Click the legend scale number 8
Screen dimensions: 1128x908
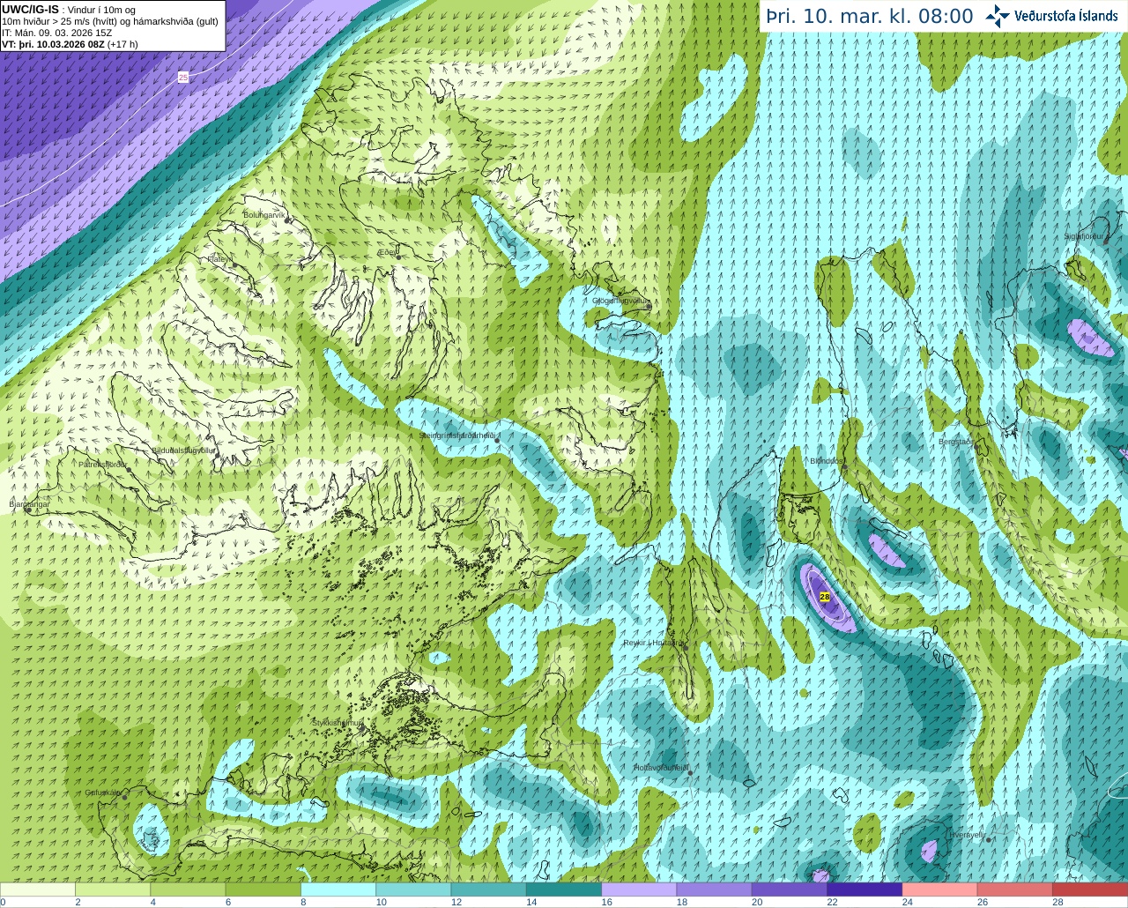303,903
